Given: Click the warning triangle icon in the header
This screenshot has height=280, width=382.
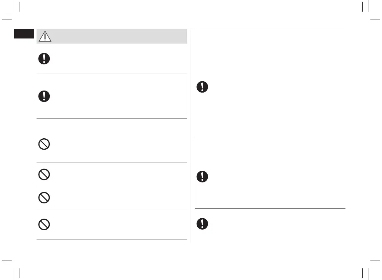Looking at the screenshot, I should 45,36.
